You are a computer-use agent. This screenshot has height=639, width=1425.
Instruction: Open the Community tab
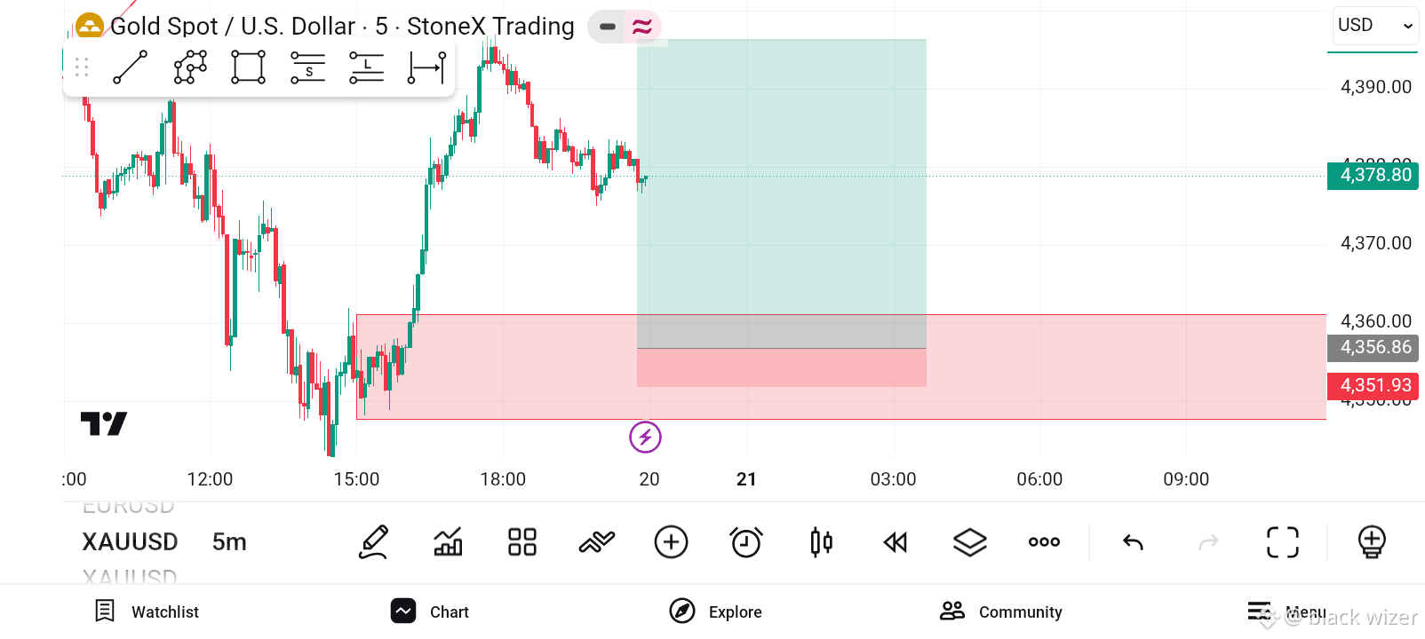(1001, 611)
